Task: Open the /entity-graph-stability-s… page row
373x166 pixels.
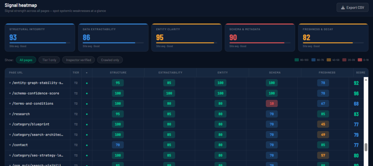Action: 184,83
